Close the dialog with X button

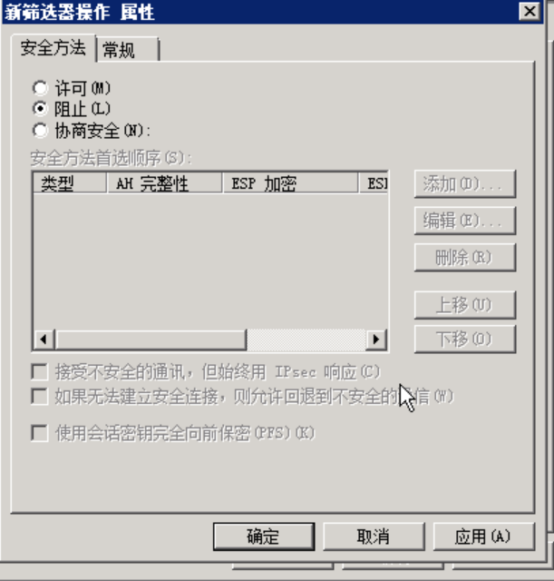[530, 11]
